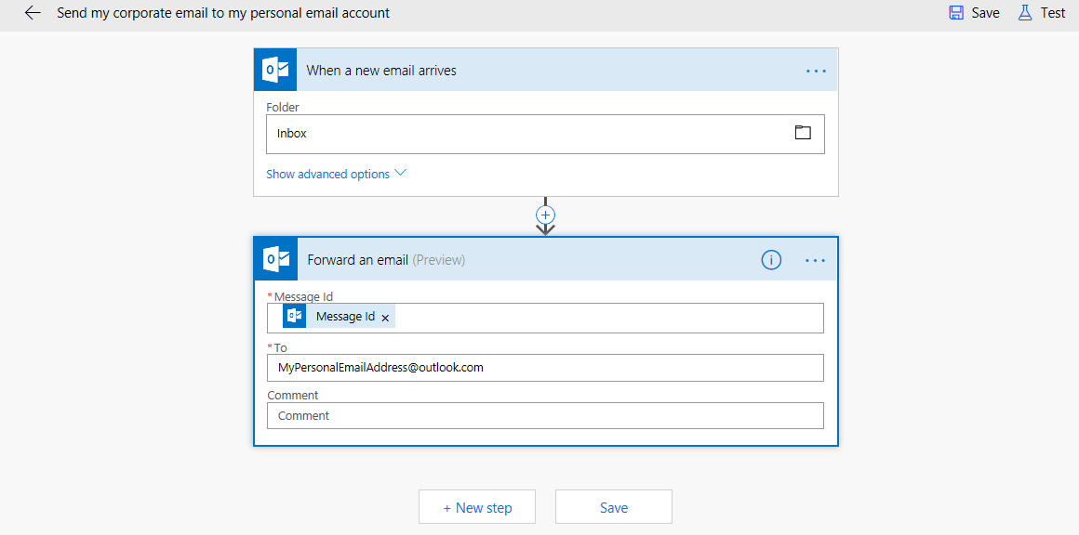Viewport: 1079px width, 535px height.
Task: Click the Save button below the flow
Action: [x=613, y=507]
